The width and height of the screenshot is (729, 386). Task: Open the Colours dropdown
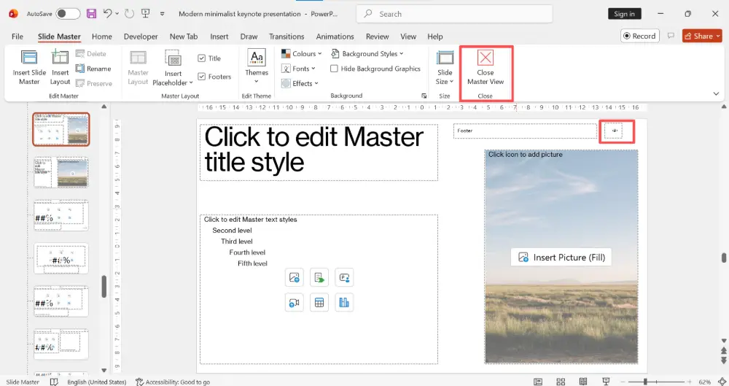pos(301,53)
